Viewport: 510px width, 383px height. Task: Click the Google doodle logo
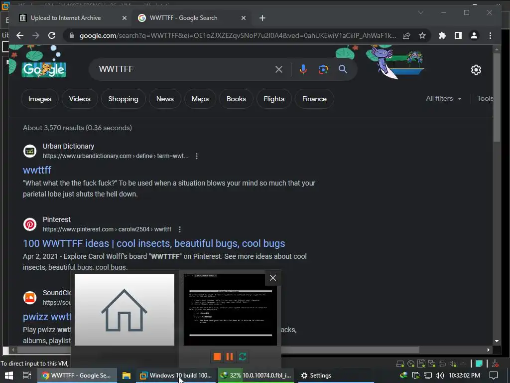click(x=44, y=69)
